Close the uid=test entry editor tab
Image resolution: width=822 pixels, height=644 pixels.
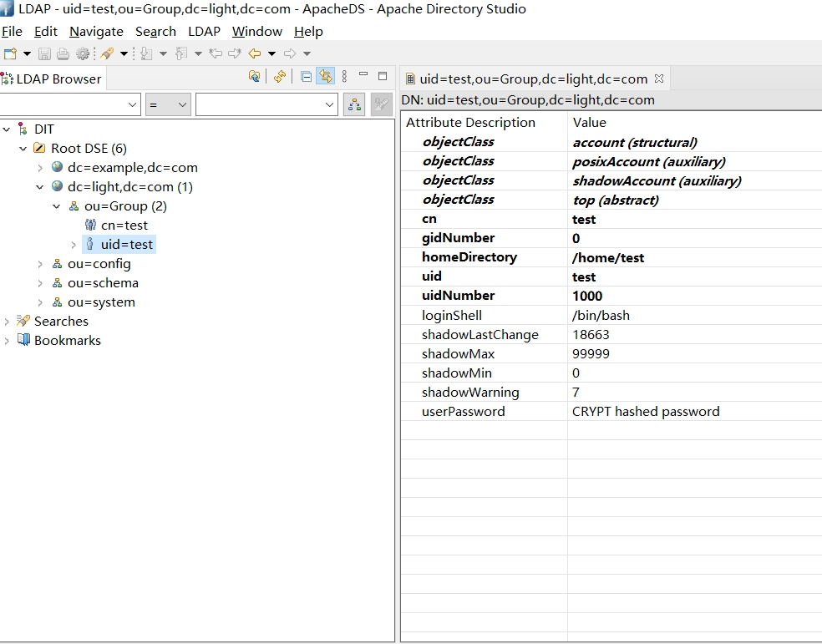[659, 79]
